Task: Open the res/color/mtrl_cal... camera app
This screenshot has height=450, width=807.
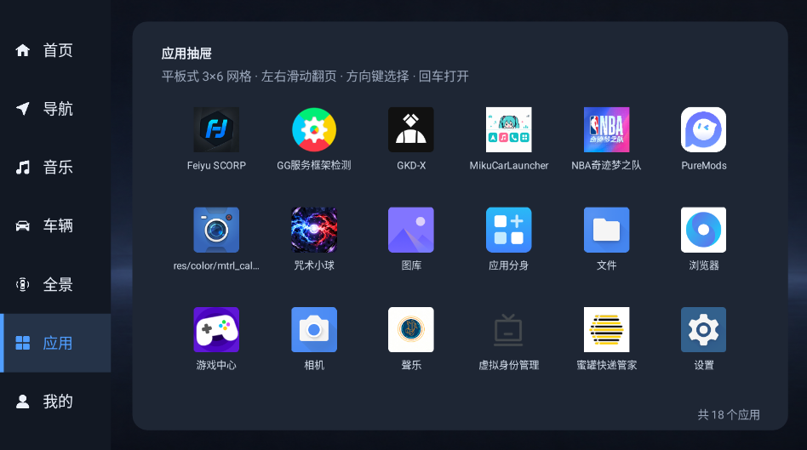Action: pos(216,230)
